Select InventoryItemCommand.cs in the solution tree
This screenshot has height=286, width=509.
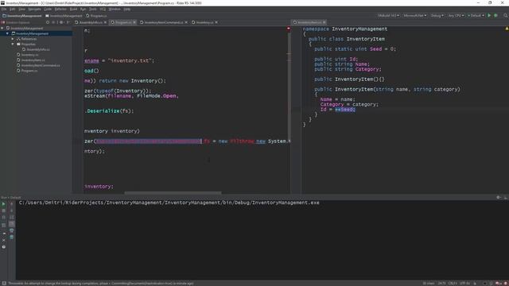(38, 65)
